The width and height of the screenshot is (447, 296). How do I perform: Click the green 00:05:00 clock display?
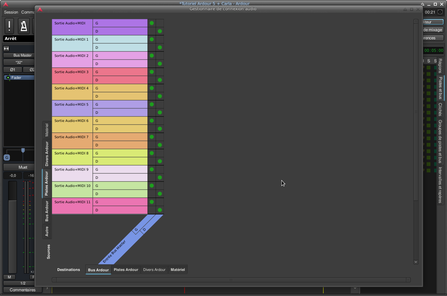(x=433, y=50)
